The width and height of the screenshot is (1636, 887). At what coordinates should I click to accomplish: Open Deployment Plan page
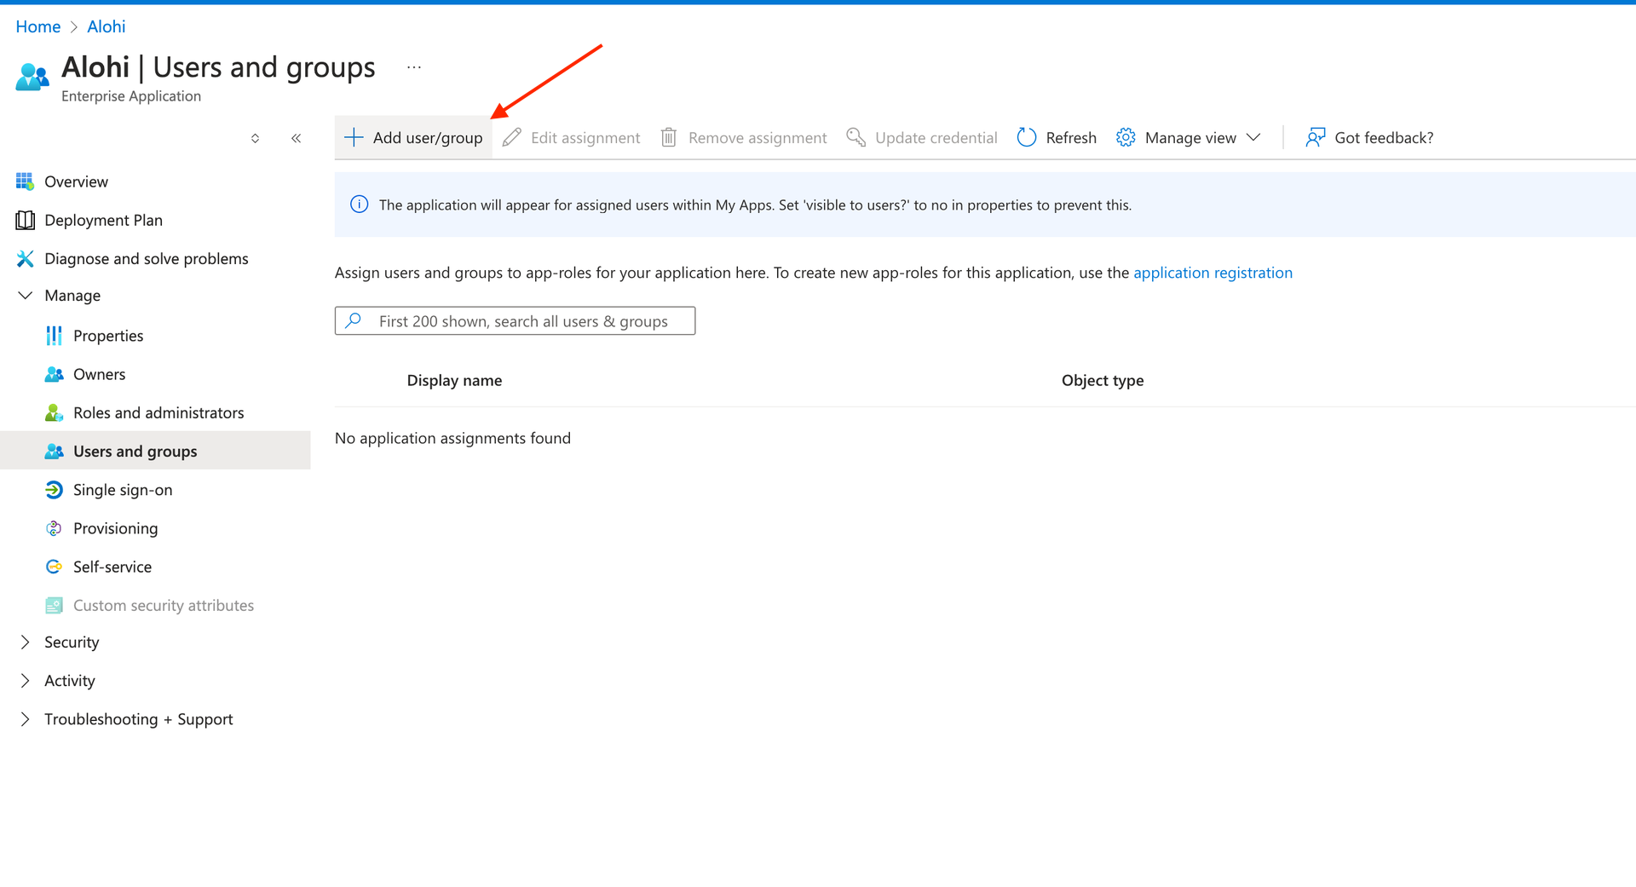coord(103,220)
